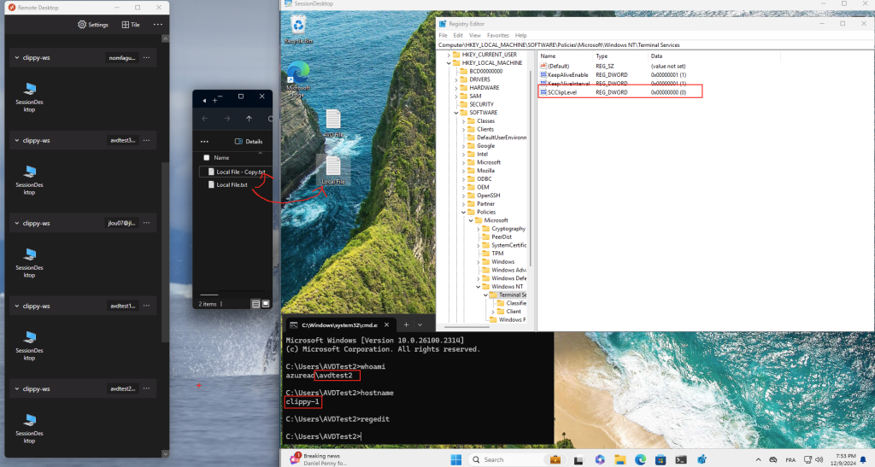Open the File menu in Registry Editor
Image resolution: width=875 pixels, height=467 pixels.
point(443,35)
